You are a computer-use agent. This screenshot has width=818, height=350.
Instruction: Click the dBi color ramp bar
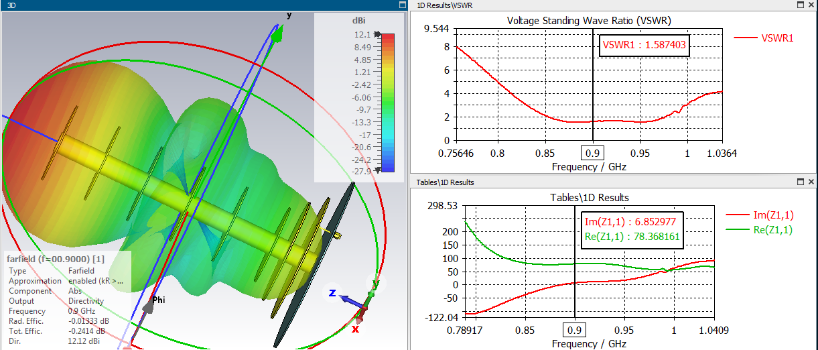click(x=387, y=103)
